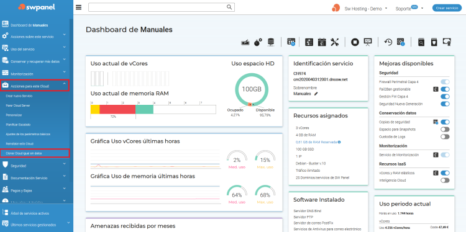
Task: Click the stop server circle icon
Action: point(355,42)
